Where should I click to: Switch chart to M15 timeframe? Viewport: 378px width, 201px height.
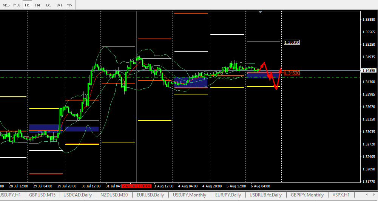coord(6,5)
